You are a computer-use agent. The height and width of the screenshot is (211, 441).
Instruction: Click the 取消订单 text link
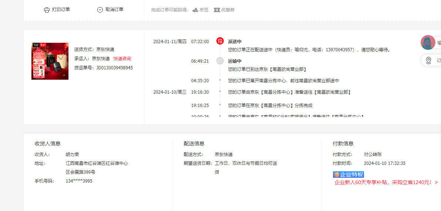[x=114, y=10]
